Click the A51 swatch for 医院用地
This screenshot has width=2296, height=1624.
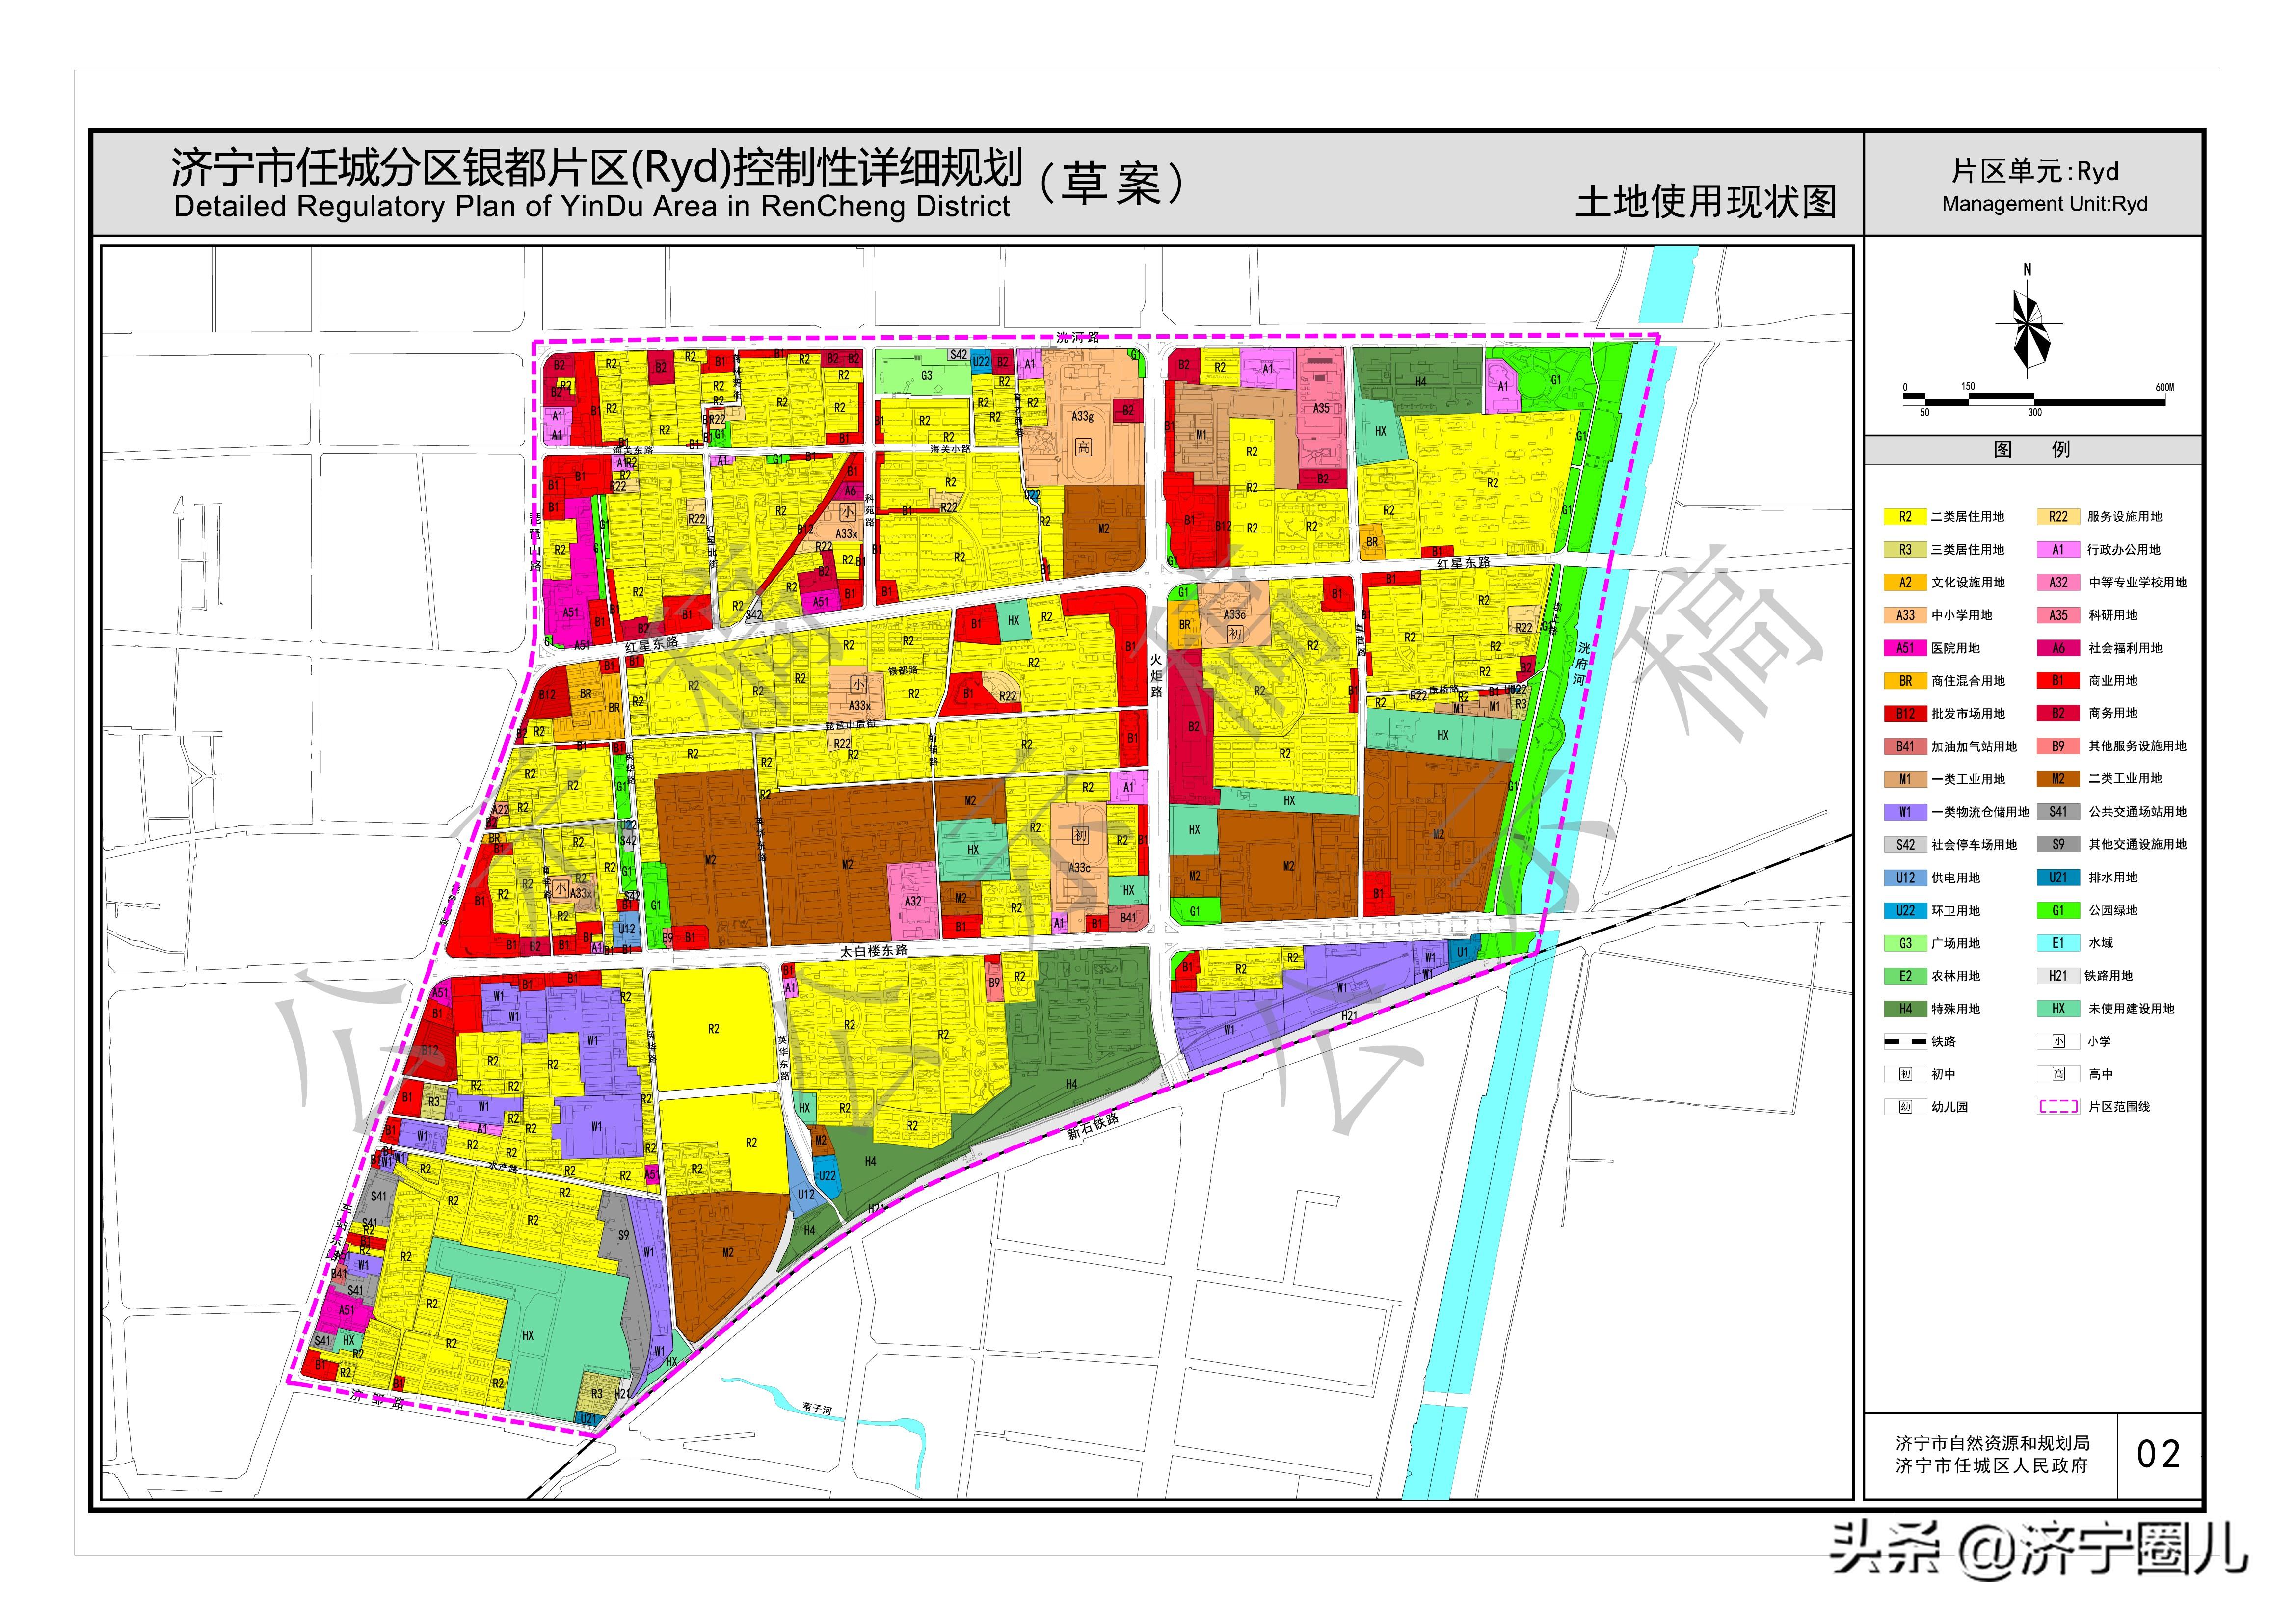point(1905,648)
